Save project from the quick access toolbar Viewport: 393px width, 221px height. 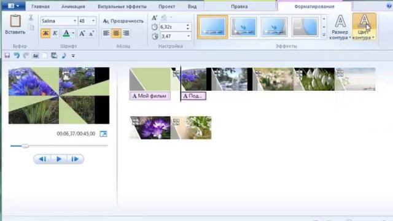point(7,56)
